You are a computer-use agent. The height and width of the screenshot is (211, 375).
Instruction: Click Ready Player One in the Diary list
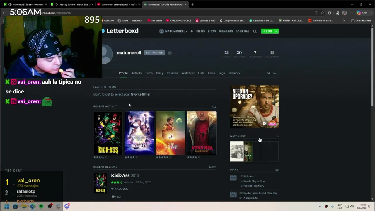pos(254,181)
